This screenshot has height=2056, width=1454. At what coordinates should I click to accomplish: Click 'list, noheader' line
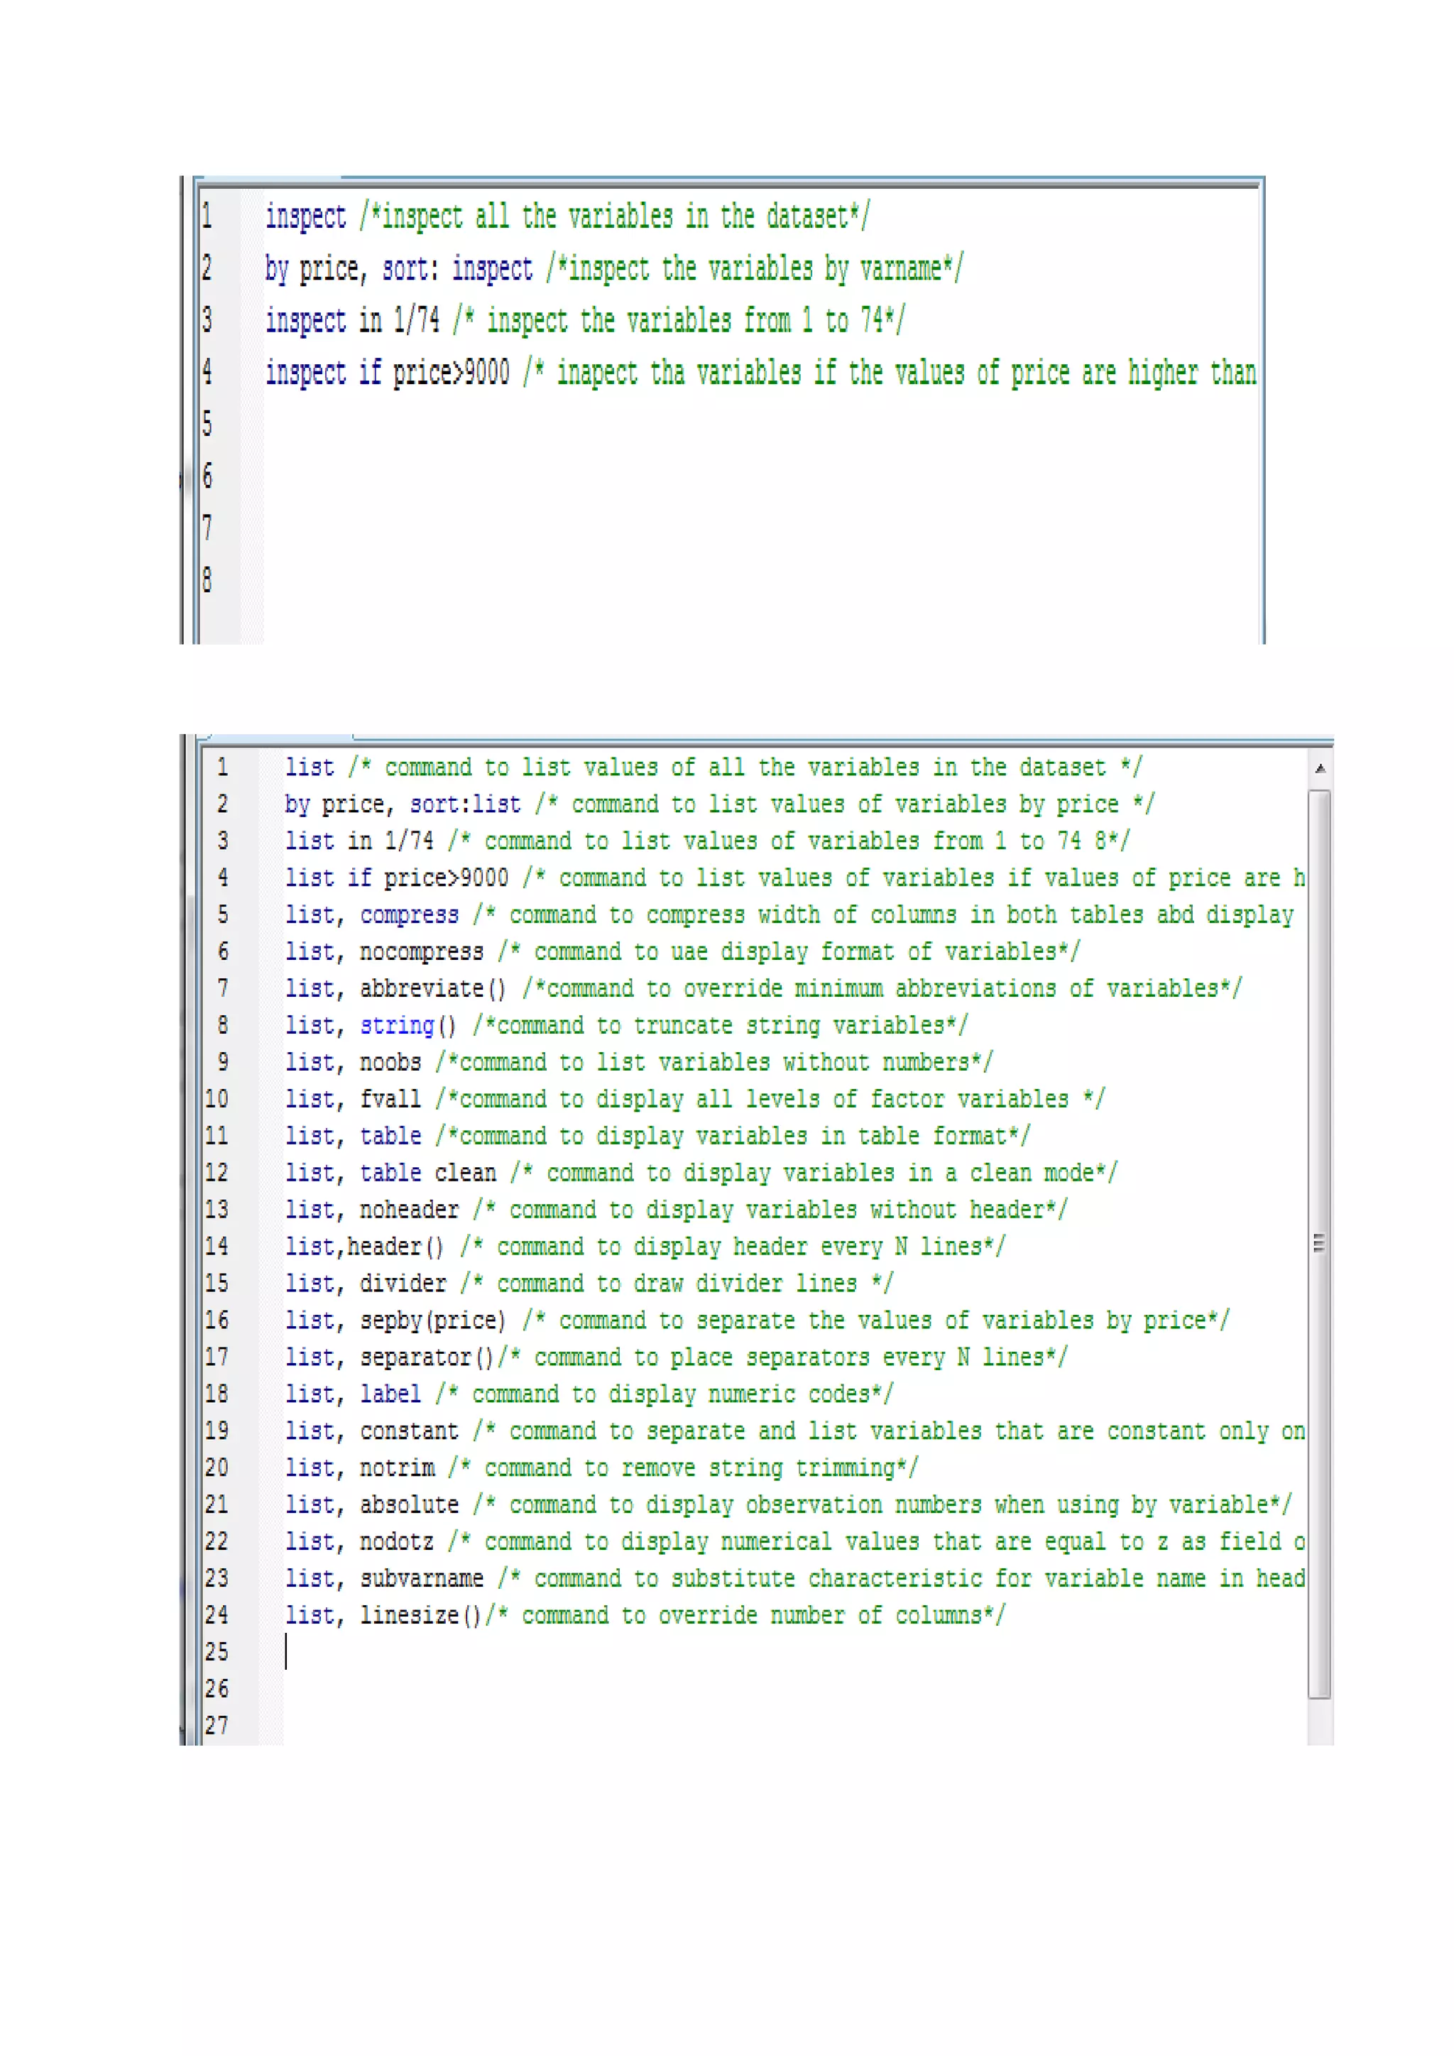pyautogui.click(x=676, y=1210)
